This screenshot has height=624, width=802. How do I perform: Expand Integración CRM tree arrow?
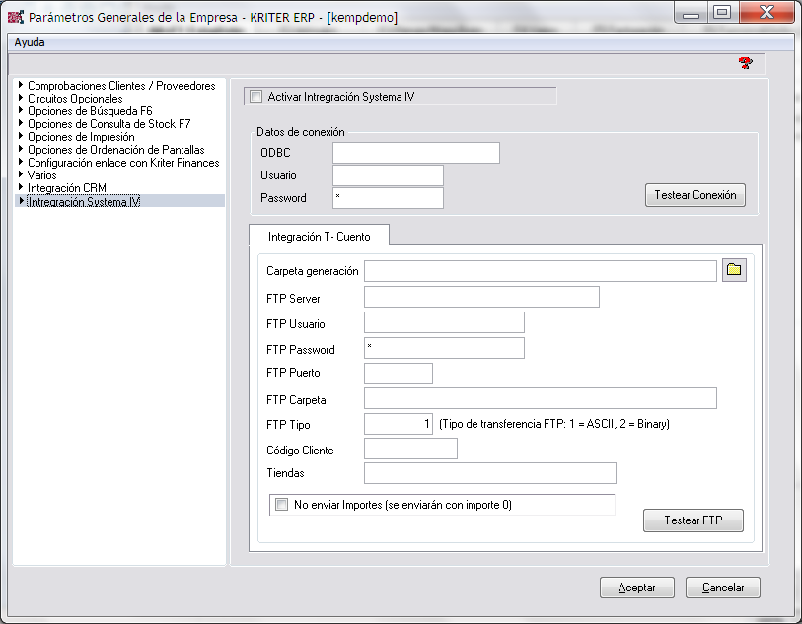coord(21,186)
